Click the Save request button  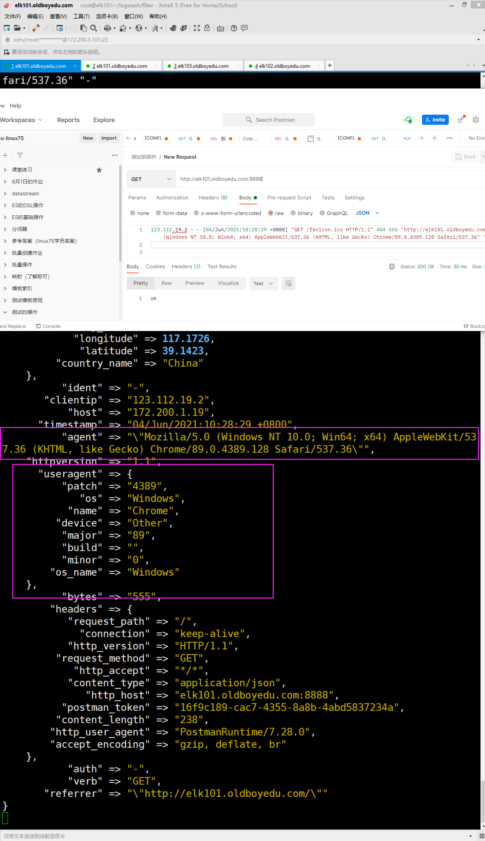(x=466, y=157)
